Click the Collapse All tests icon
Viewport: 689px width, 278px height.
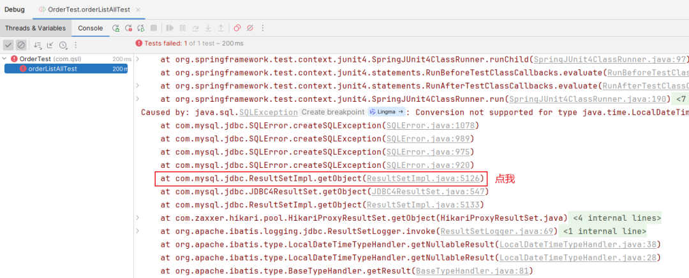pyautogui.click(x=50, y=45)
